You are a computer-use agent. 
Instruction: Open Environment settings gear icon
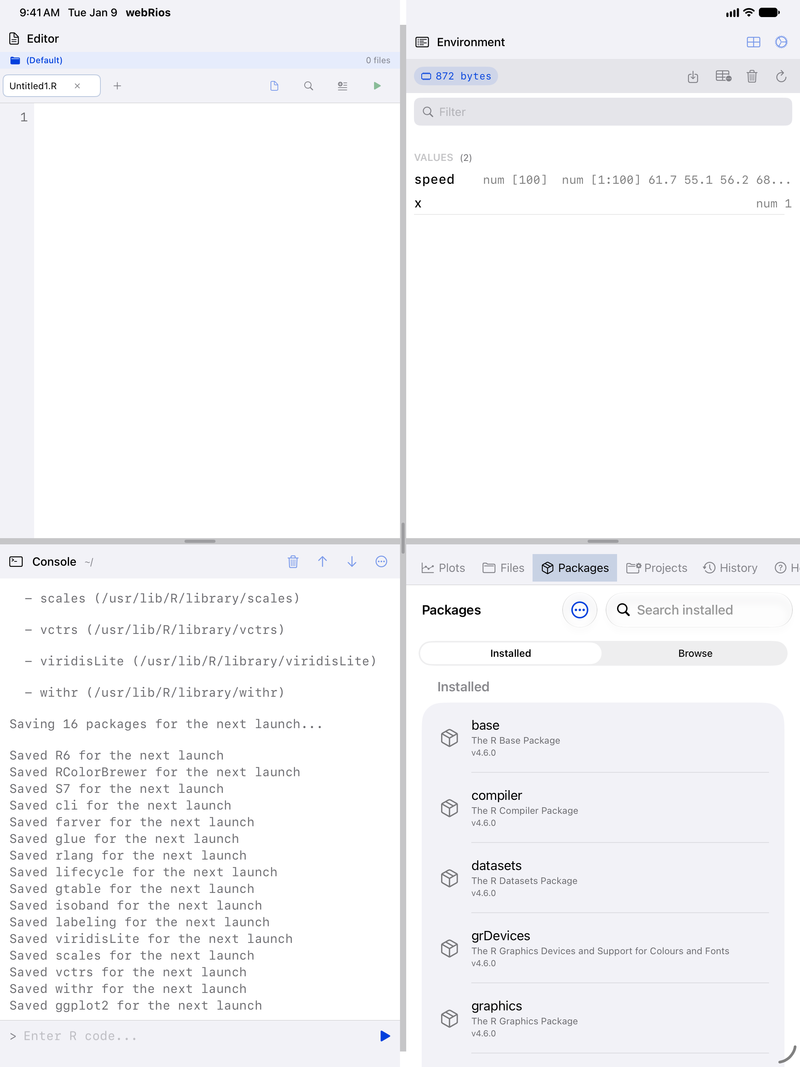click(x=781, y=42)
